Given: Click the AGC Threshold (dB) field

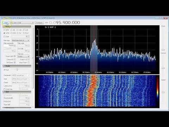Looking at the screenshot, I should click(x=25, y=98).
